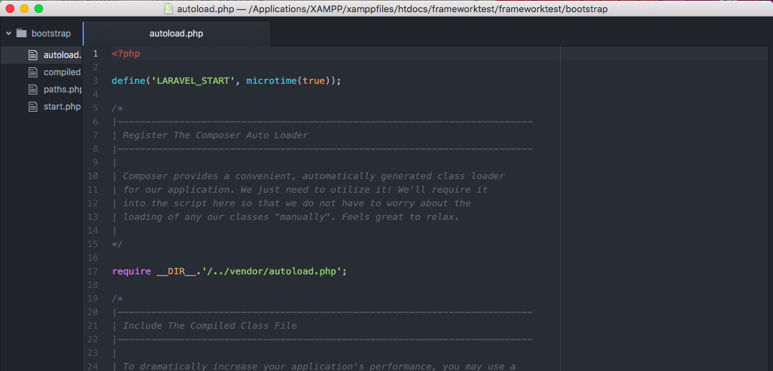Click the document icon in title bar
Screen dimensions: 773x371
click(x=169, y=9)
